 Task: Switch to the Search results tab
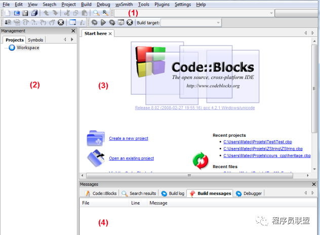tap(139, 193)
